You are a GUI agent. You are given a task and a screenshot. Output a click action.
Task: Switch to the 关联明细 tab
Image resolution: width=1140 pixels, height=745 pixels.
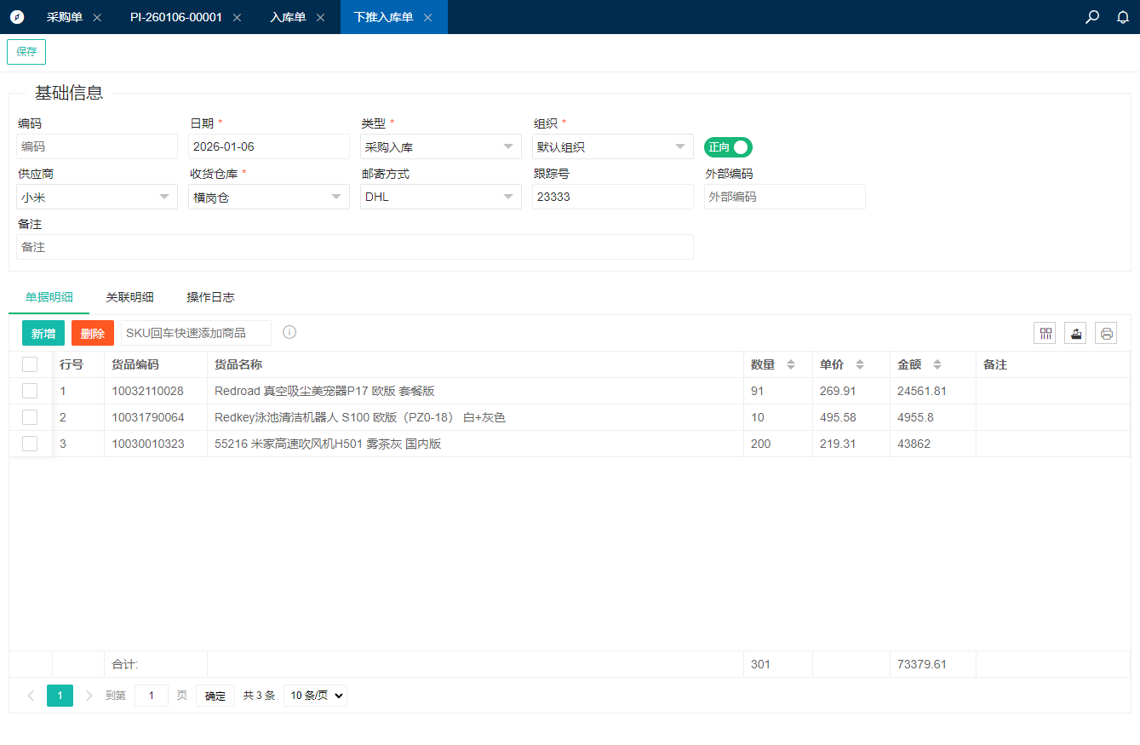pyautogui.click(x=129, y=297)
